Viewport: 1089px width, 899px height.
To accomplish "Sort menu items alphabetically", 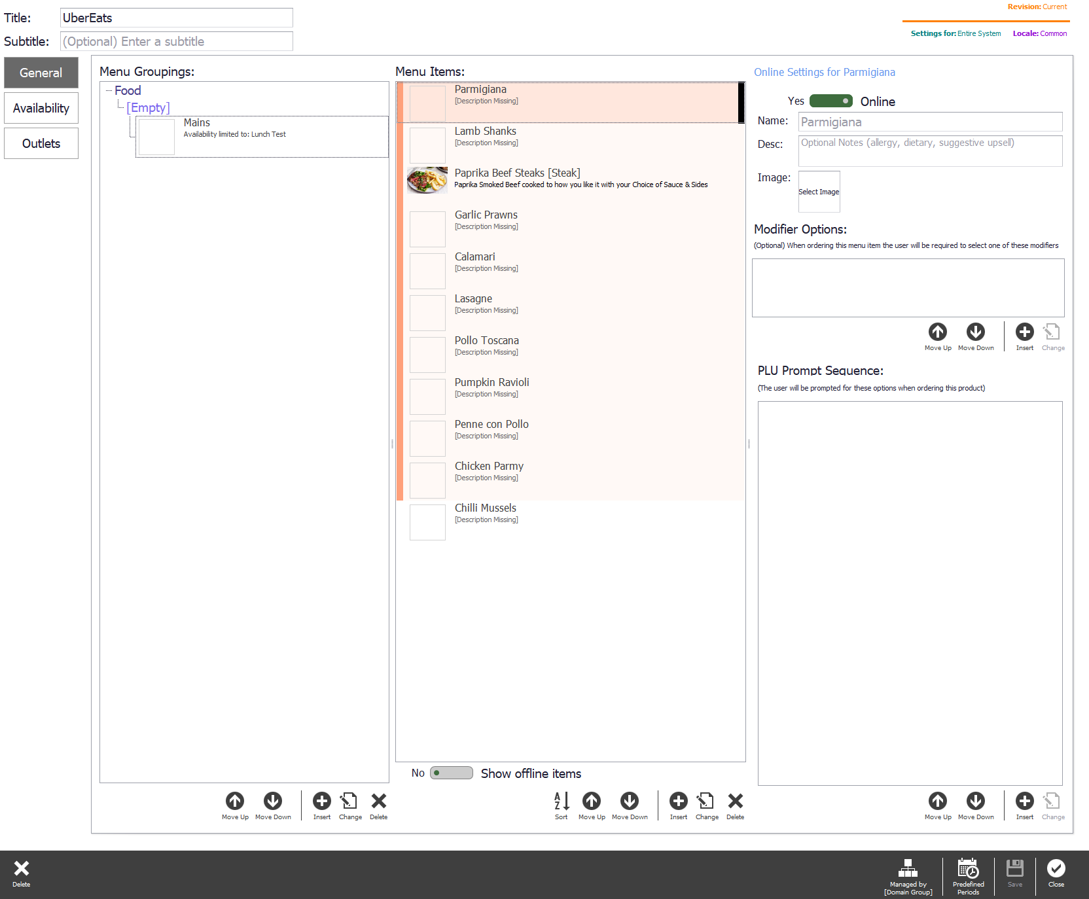I will (562, 805).
